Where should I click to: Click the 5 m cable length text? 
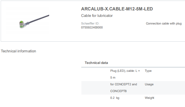113,77
